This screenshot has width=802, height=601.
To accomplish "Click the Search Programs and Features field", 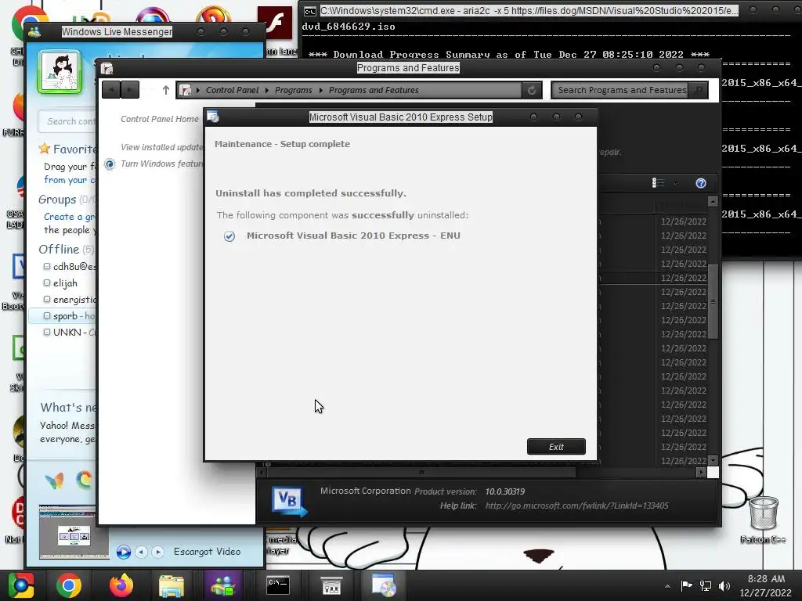I will pyautogui.click(x=620, y=90).
